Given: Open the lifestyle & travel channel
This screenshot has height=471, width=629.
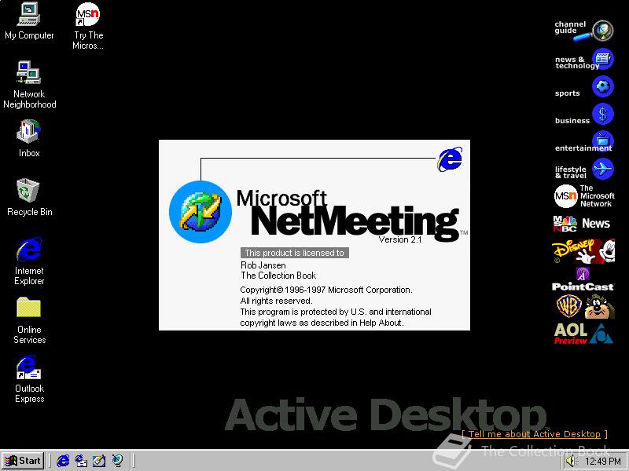Looking at the screenshot, I should (x=583, y=170).
